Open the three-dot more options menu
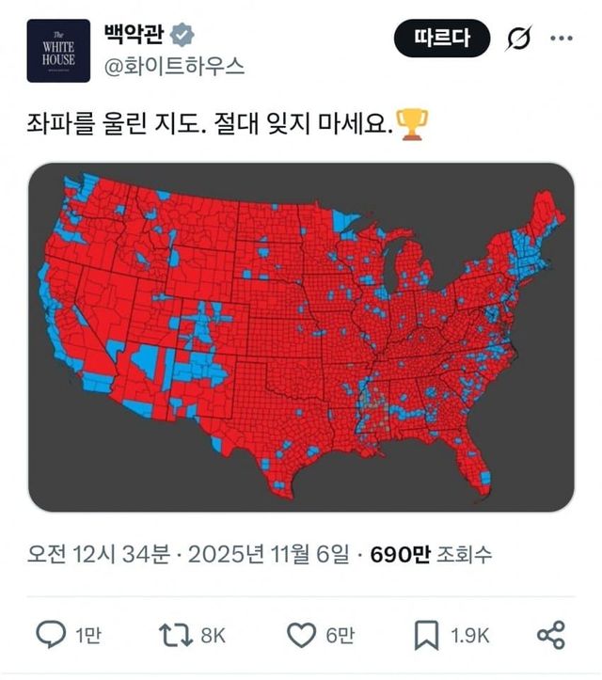This screenshot has height=680, width=602. click(x=561, y=39)
